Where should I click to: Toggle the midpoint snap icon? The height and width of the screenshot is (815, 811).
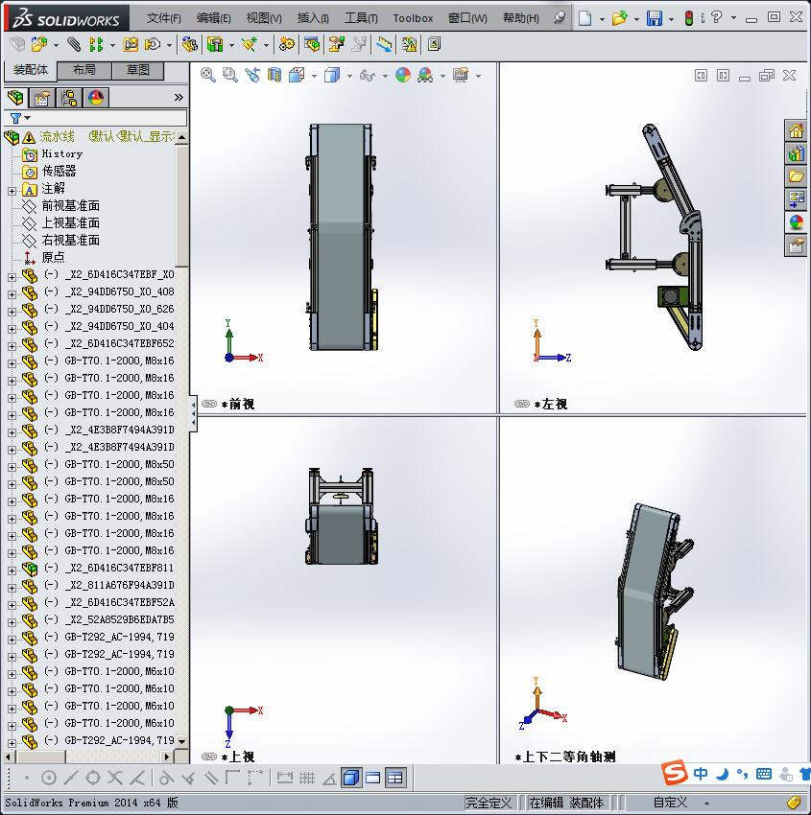point(70,778)
